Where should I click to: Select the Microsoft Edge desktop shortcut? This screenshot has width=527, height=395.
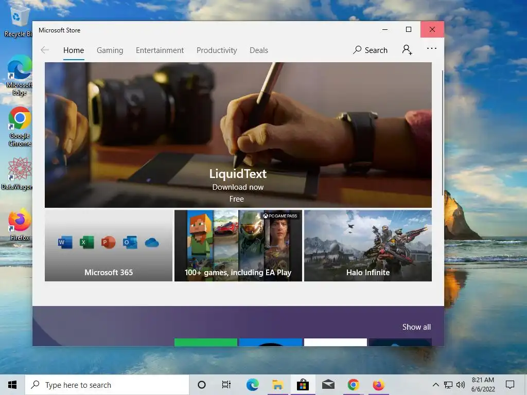[x=20, y=76]
